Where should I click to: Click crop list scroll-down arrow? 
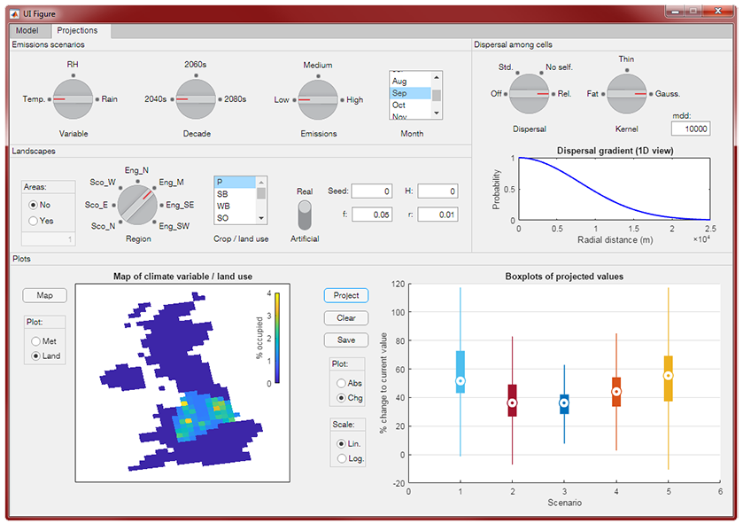(261, 218)
